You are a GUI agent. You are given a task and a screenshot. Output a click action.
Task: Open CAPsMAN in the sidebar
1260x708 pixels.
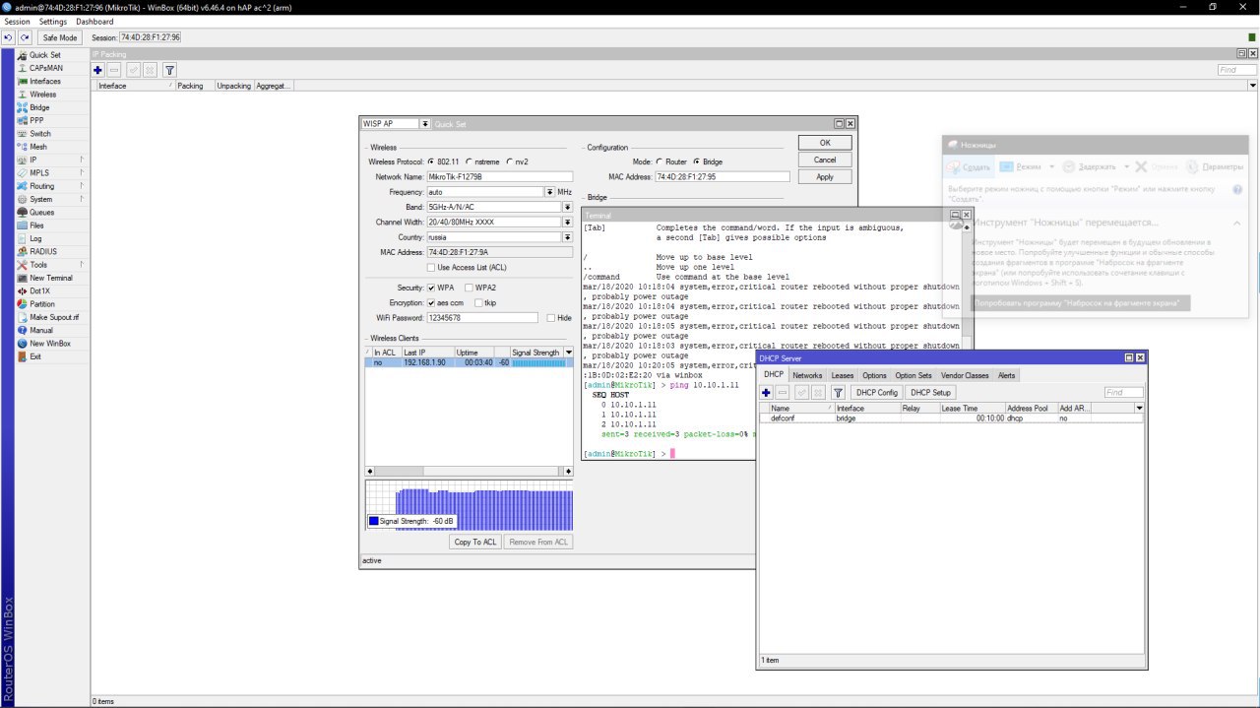[45, 68]
